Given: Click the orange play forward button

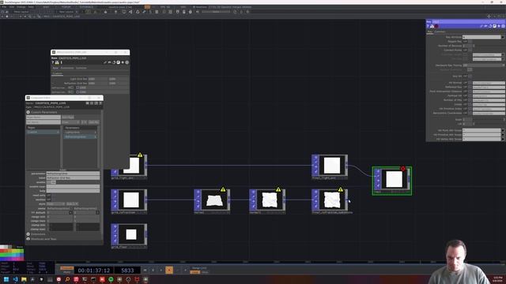Looking at the screenshot, I should [x=169, y=270].
